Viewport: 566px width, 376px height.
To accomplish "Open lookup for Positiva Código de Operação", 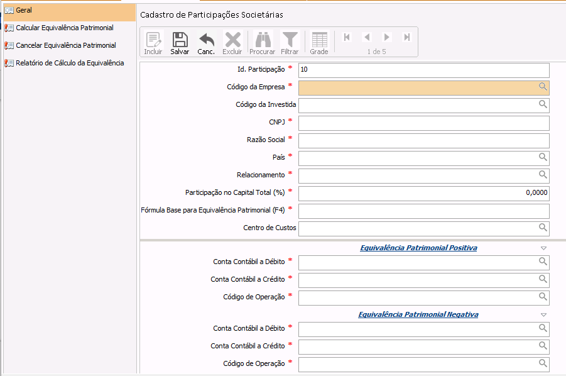I will point(543,297).
